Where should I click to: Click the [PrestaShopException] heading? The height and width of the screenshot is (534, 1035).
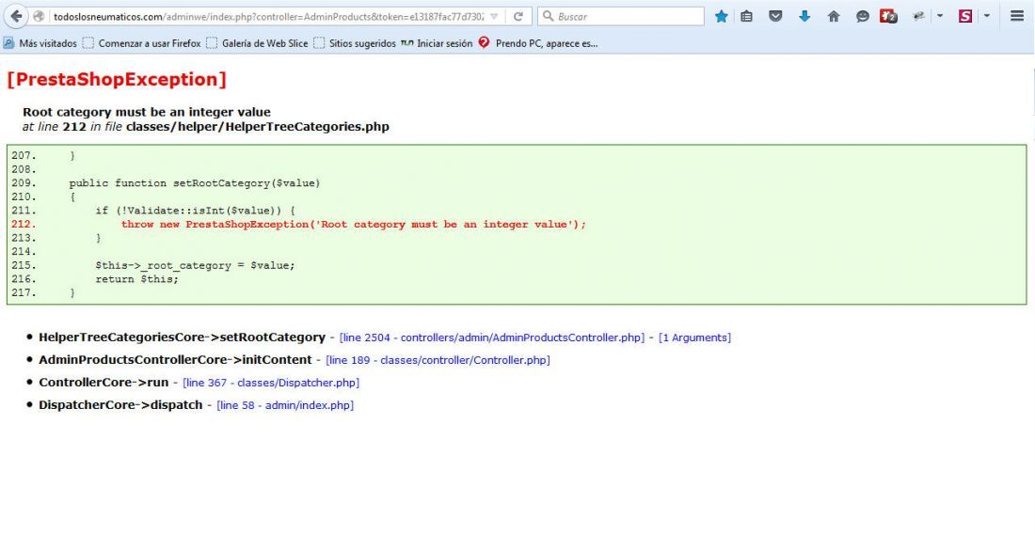pos(117,79)
